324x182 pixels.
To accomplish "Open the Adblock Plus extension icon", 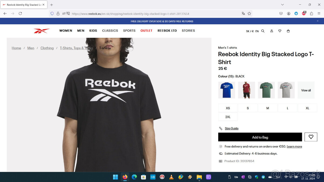I will [x=304, y=13].
